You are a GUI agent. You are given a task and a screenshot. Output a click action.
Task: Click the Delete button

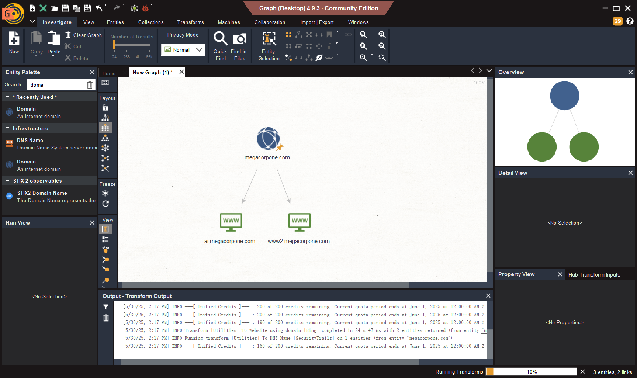click(77, 58)
